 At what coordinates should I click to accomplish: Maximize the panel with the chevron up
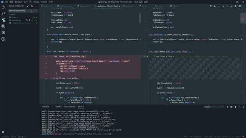tap(239, 107)
